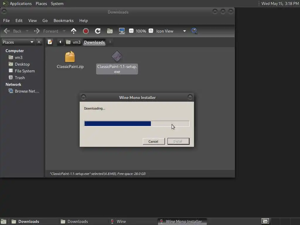Click the Install button in Wine Mono Installer
The width and height of the screenshot is (300, 225).
tap(178, 142)
